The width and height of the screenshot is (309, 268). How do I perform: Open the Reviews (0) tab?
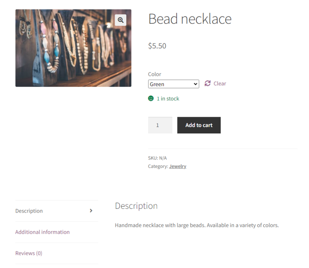(29, 253)
